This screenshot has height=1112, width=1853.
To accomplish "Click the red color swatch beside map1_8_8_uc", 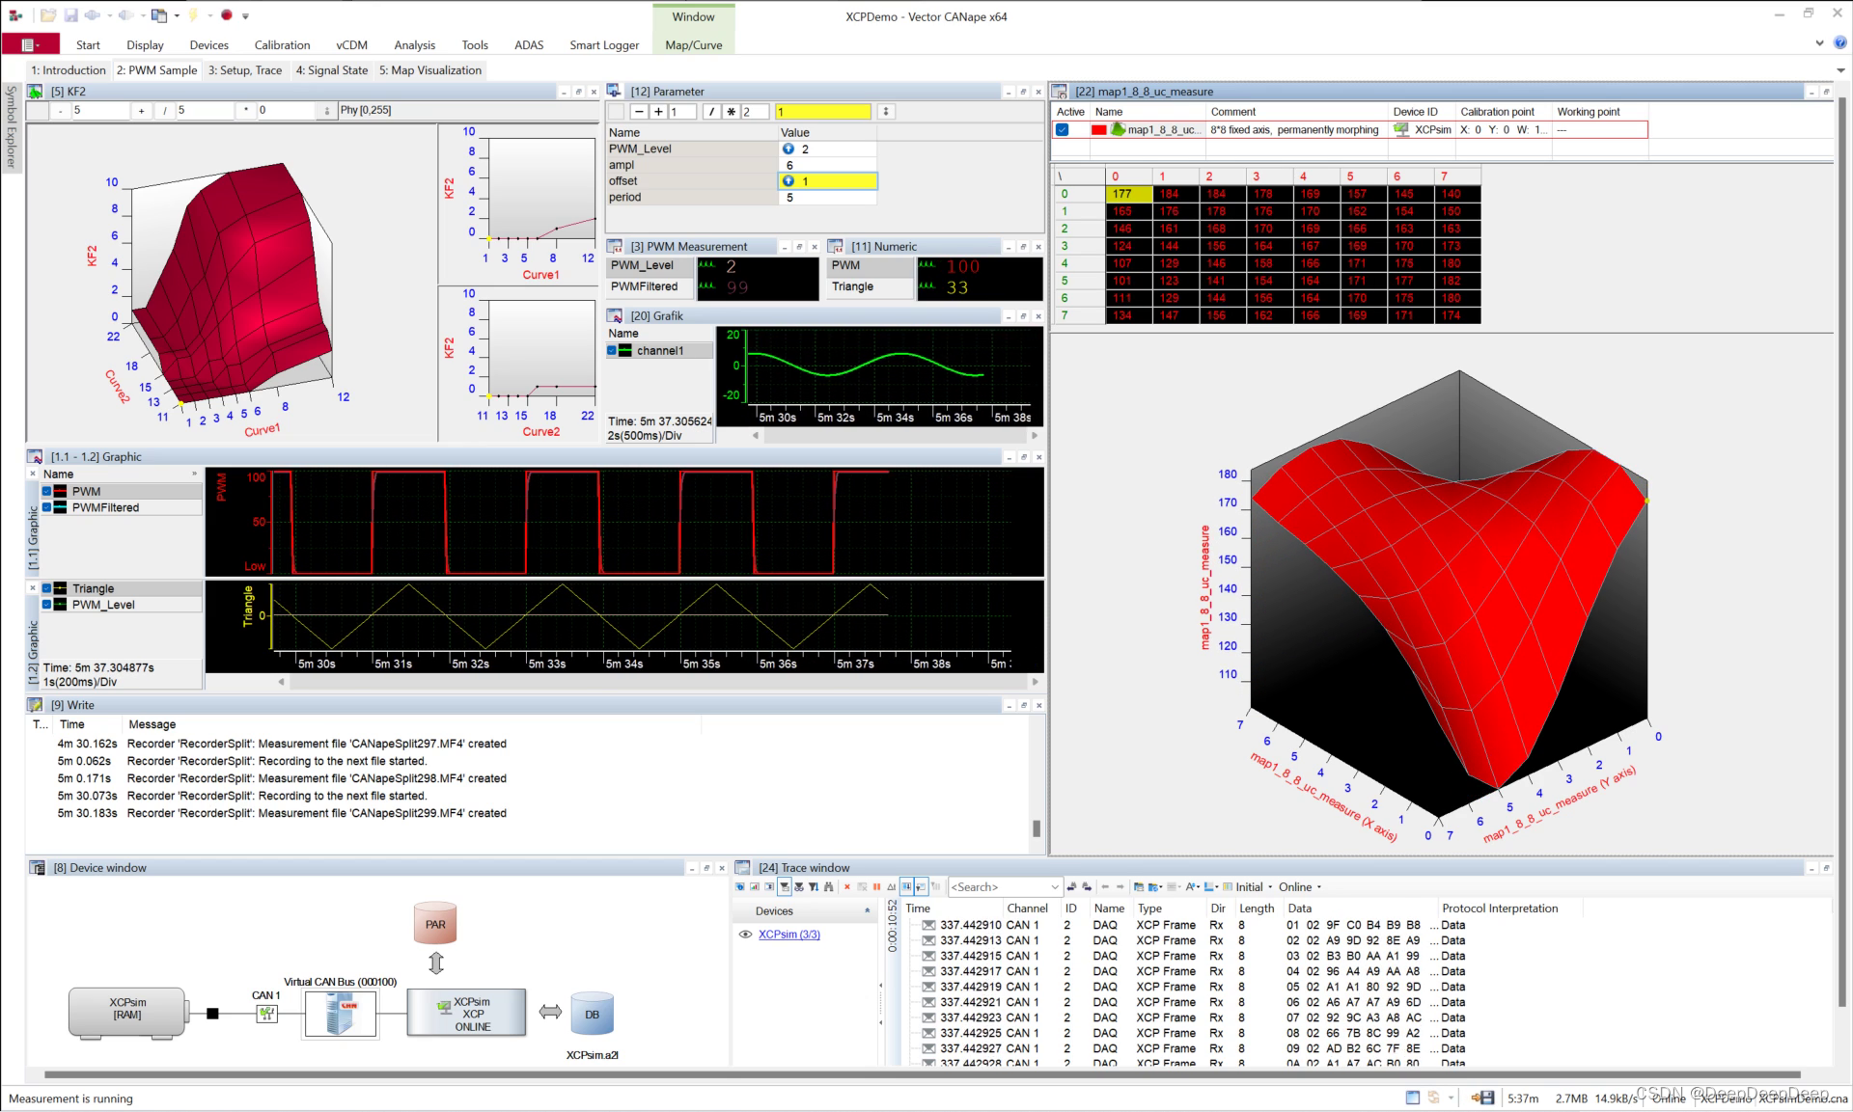I will tap(1098, 129).
